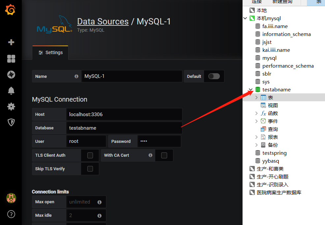325x225 pixels.
Task: Select the sys database
Action: click(x=266, y=82)
